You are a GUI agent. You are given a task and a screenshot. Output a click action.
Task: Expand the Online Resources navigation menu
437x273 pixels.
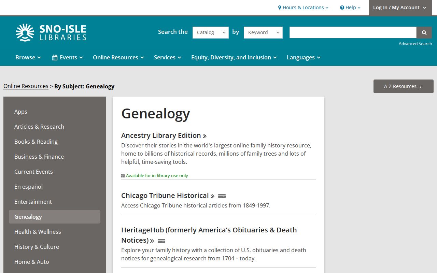[x=118, y=57]
